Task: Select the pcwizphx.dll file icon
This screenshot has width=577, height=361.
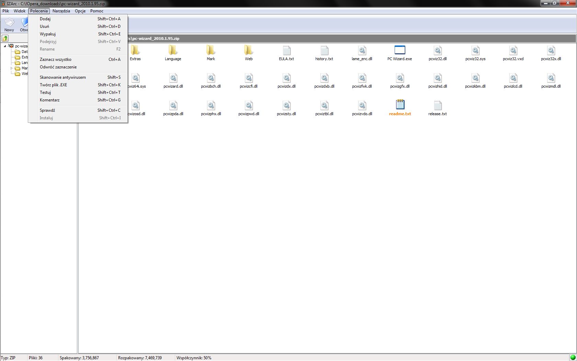Action: tap(211, 105)
